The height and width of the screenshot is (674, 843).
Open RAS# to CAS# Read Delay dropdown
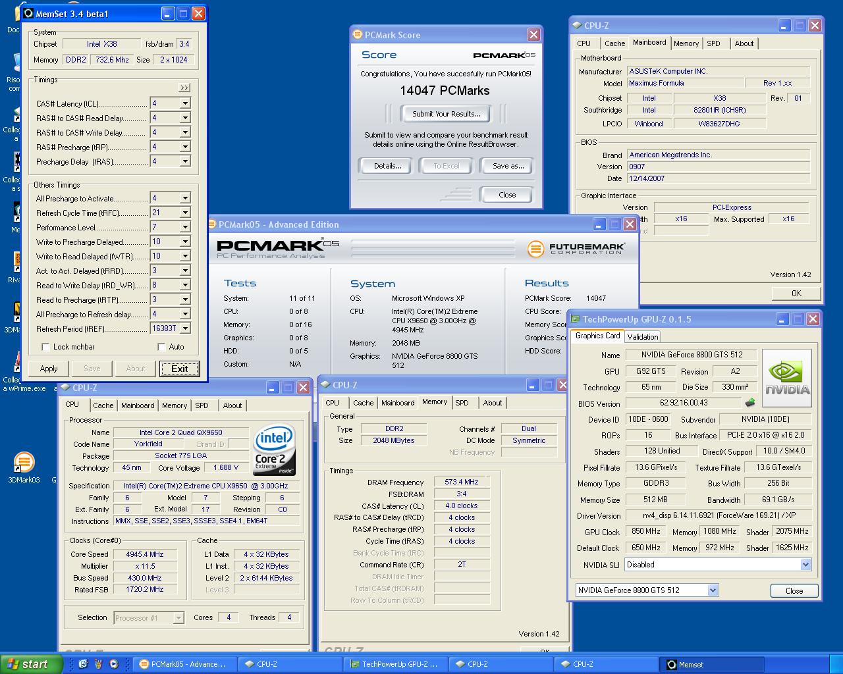(x=185, y=118)
